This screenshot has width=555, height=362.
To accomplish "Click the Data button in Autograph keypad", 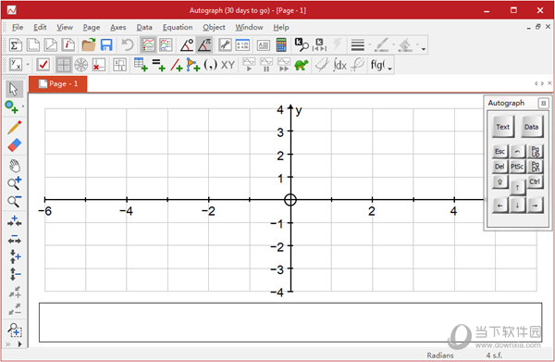I will [532, 127].
